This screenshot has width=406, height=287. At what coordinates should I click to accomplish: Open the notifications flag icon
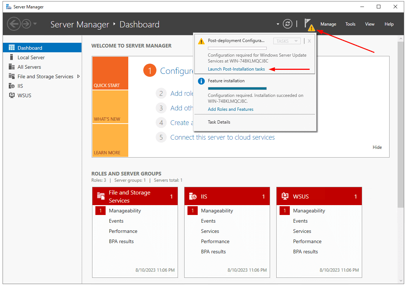tap(309, 24)
